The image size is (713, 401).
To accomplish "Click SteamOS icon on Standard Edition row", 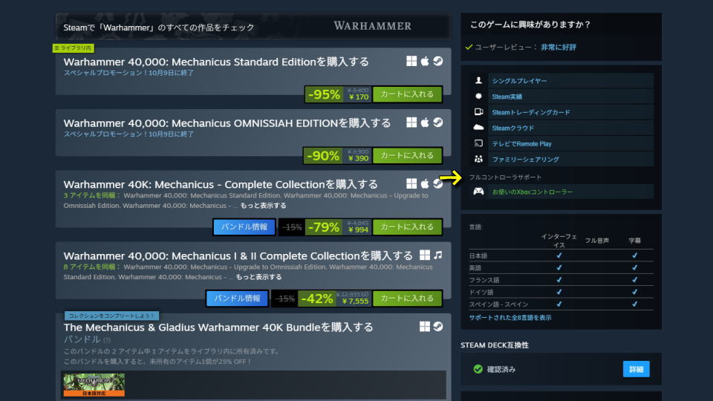I will pyautogui.click(x=438, y=62).
